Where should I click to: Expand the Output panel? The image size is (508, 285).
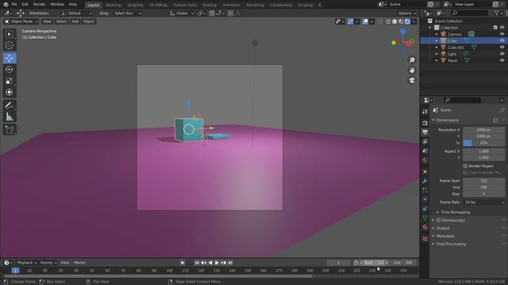tap(443, 228)
